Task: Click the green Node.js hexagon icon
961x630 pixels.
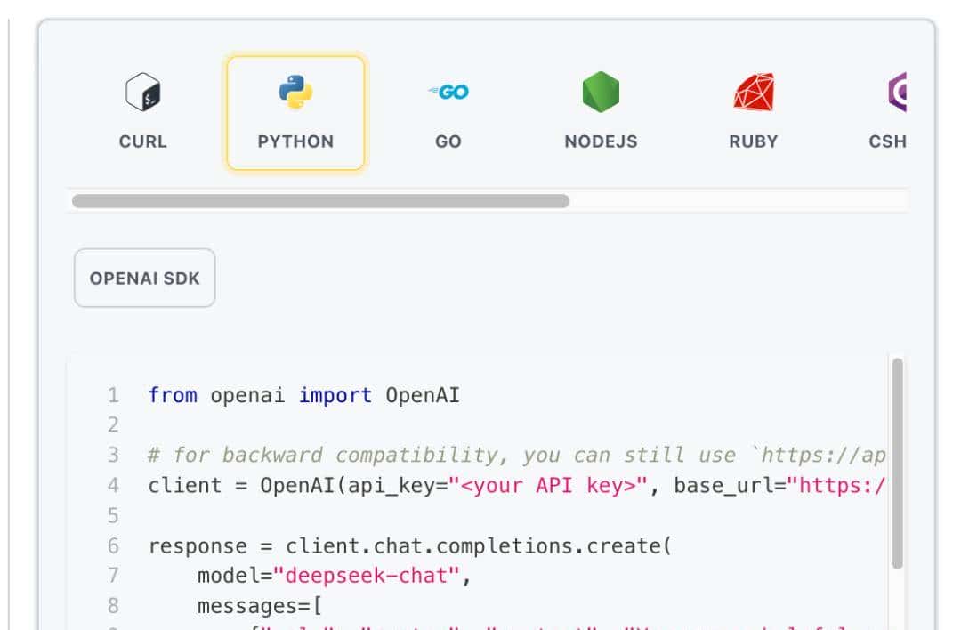Action: [601, 93]
